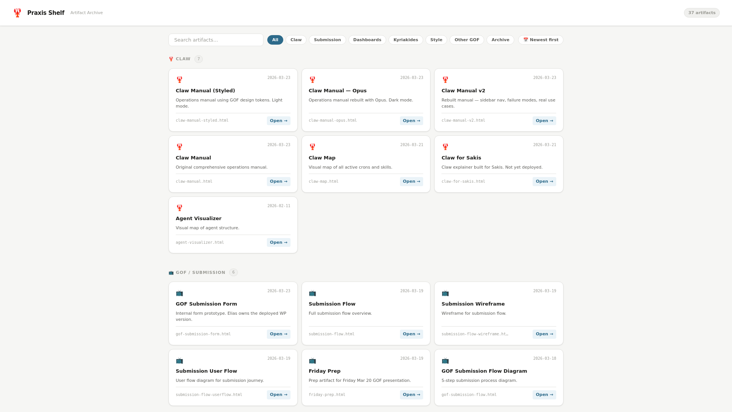Open the Submission Flow artifact
This screenshot has width=732, height=412.
pyautogui.click(x=411, y=334)
